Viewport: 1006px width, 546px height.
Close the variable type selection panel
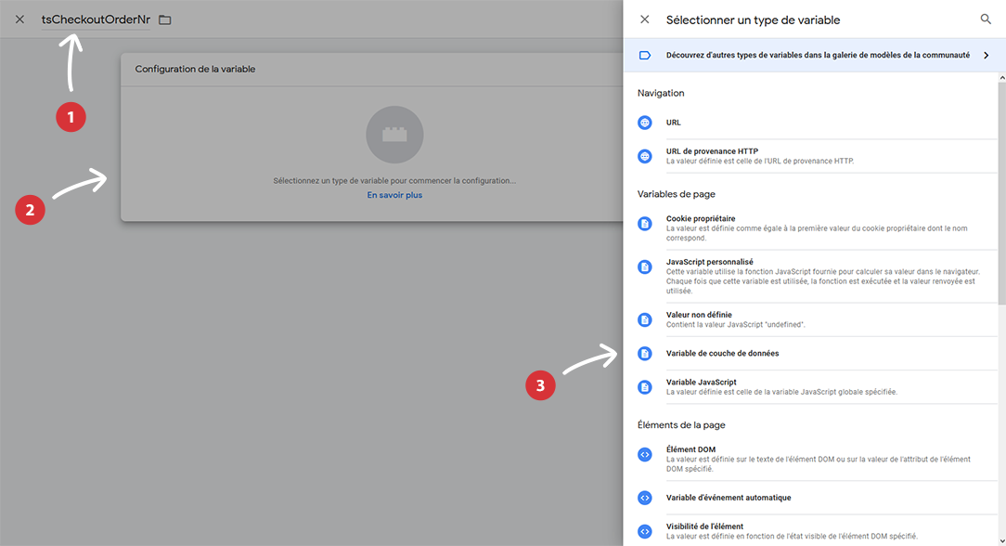[645, 19]
